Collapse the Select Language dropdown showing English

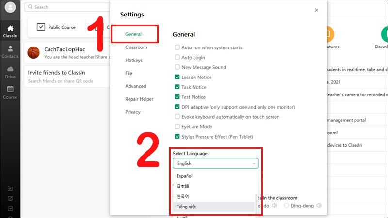pyautogui.click(x=215, y=163)
